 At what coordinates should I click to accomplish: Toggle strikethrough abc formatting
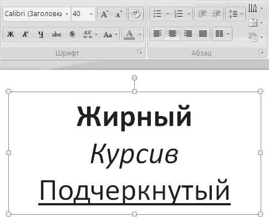tap(57, 34)
